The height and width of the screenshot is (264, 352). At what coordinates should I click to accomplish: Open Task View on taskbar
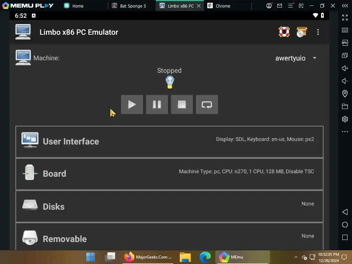point(110,257)
